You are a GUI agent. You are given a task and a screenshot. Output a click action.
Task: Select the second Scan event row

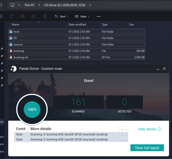click(71, 139)
